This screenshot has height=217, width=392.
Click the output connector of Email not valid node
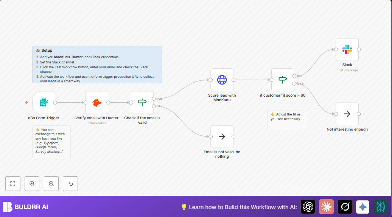pos(233,137)
